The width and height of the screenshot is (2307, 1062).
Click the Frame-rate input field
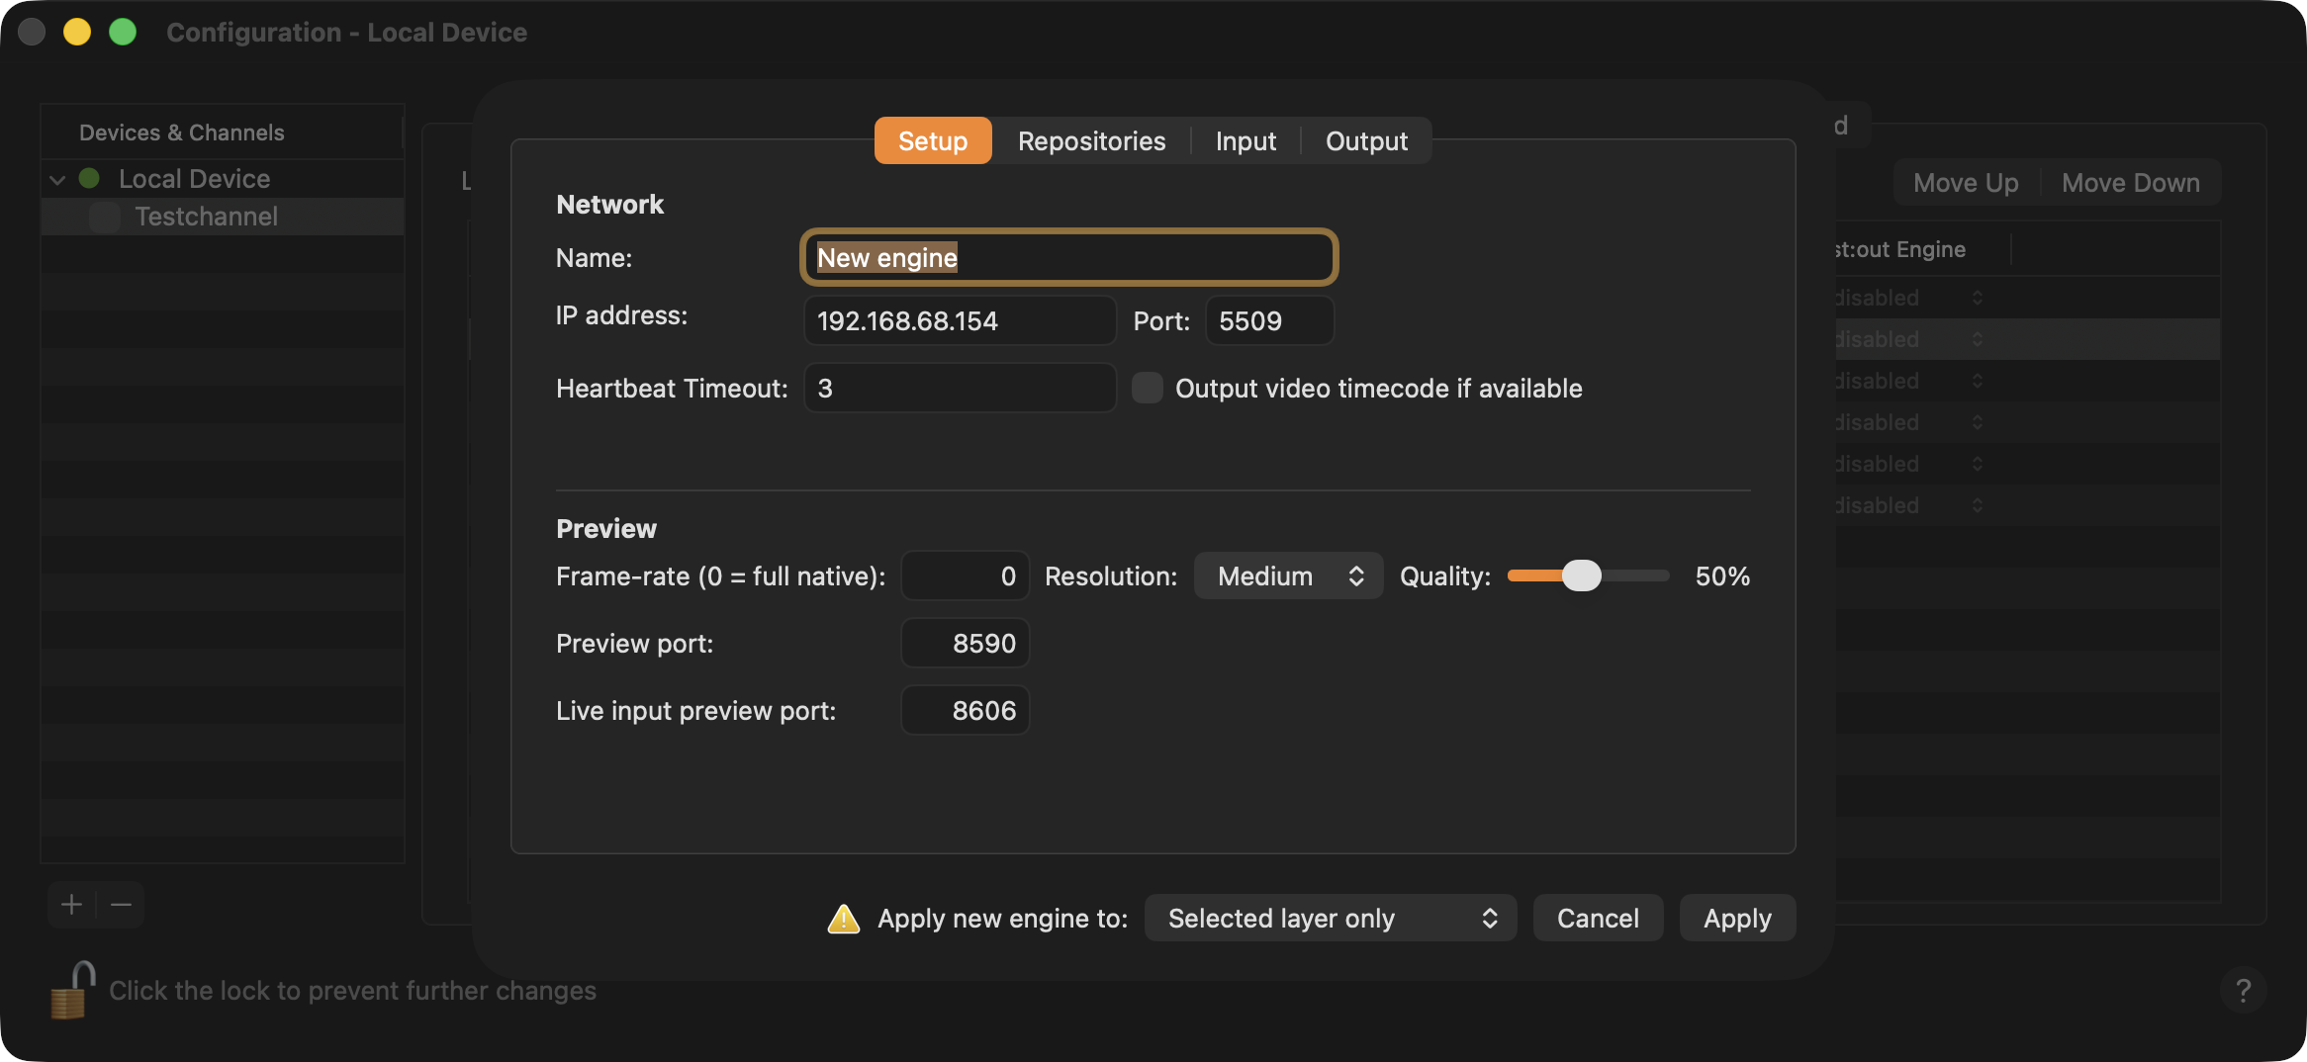[965, 575]
